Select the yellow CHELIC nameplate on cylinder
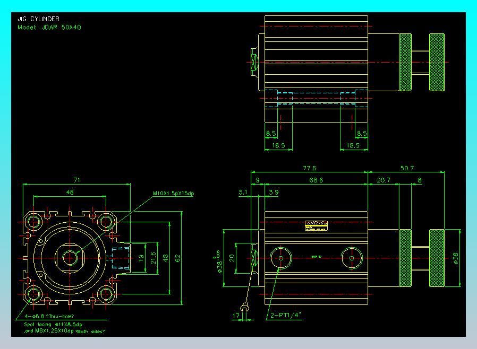The width and height of the screenshot is (477, 349). (x=317, y=225)
